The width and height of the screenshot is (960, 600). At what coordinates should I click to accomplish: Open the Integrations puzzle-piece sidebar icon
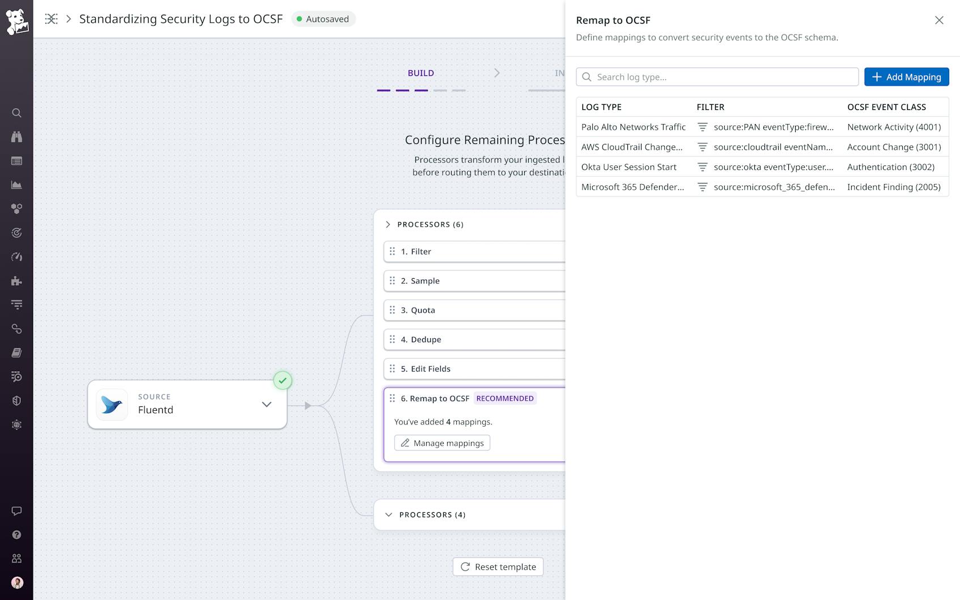tap(16, 280)
